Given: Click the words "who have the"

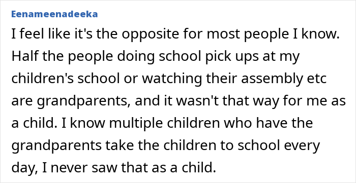Looking at the screenshot, I should (x=267, y=123).
